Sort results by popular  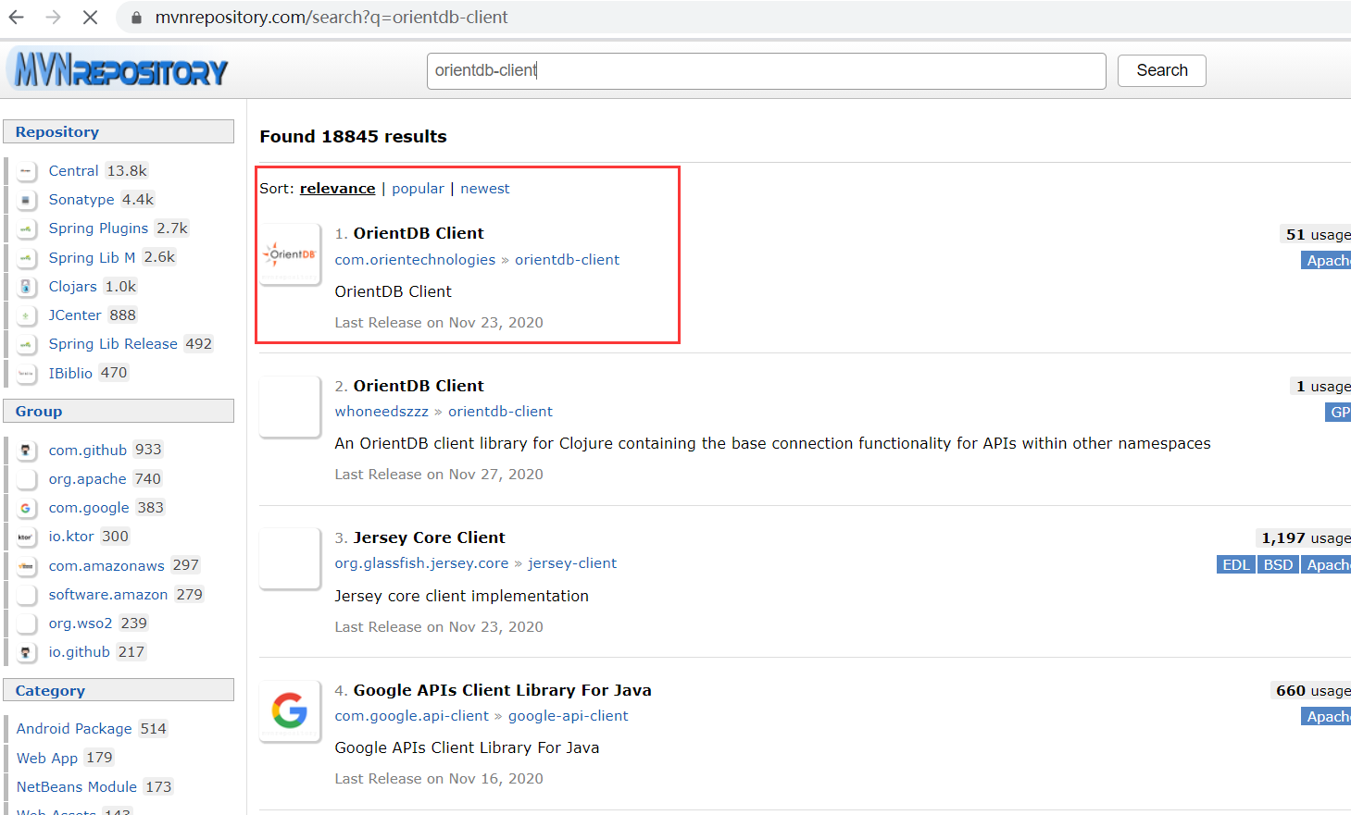coord(418,189)
